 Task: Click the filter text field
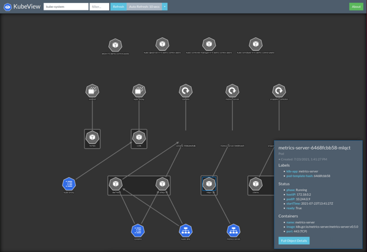tap(99, 7)
